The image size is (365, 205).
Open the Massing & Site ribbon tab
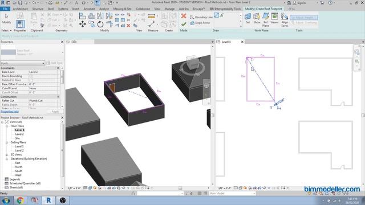pyautogui.click(x=122, y=9)
